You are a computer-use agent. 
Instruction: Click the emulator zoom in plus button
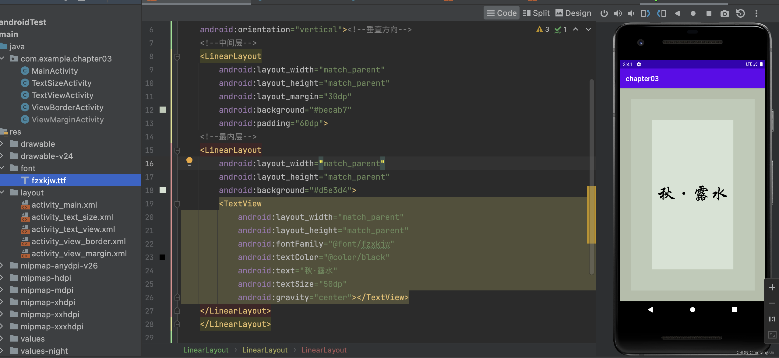click(x=772, y=287)
